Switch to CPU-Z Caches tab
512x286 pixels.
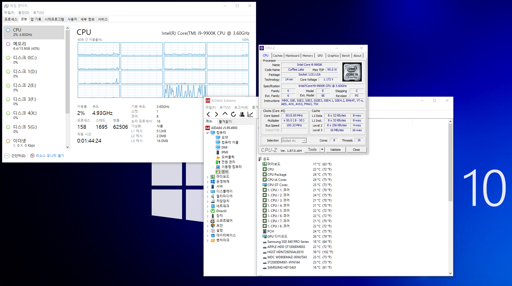(278, 56)
